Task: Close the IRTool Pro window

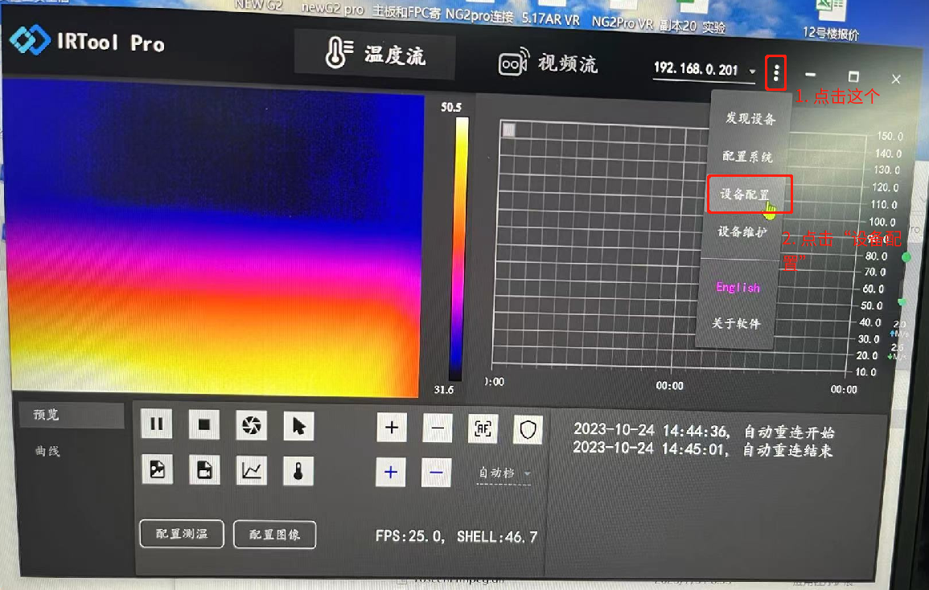Action: tap(896, 79)
